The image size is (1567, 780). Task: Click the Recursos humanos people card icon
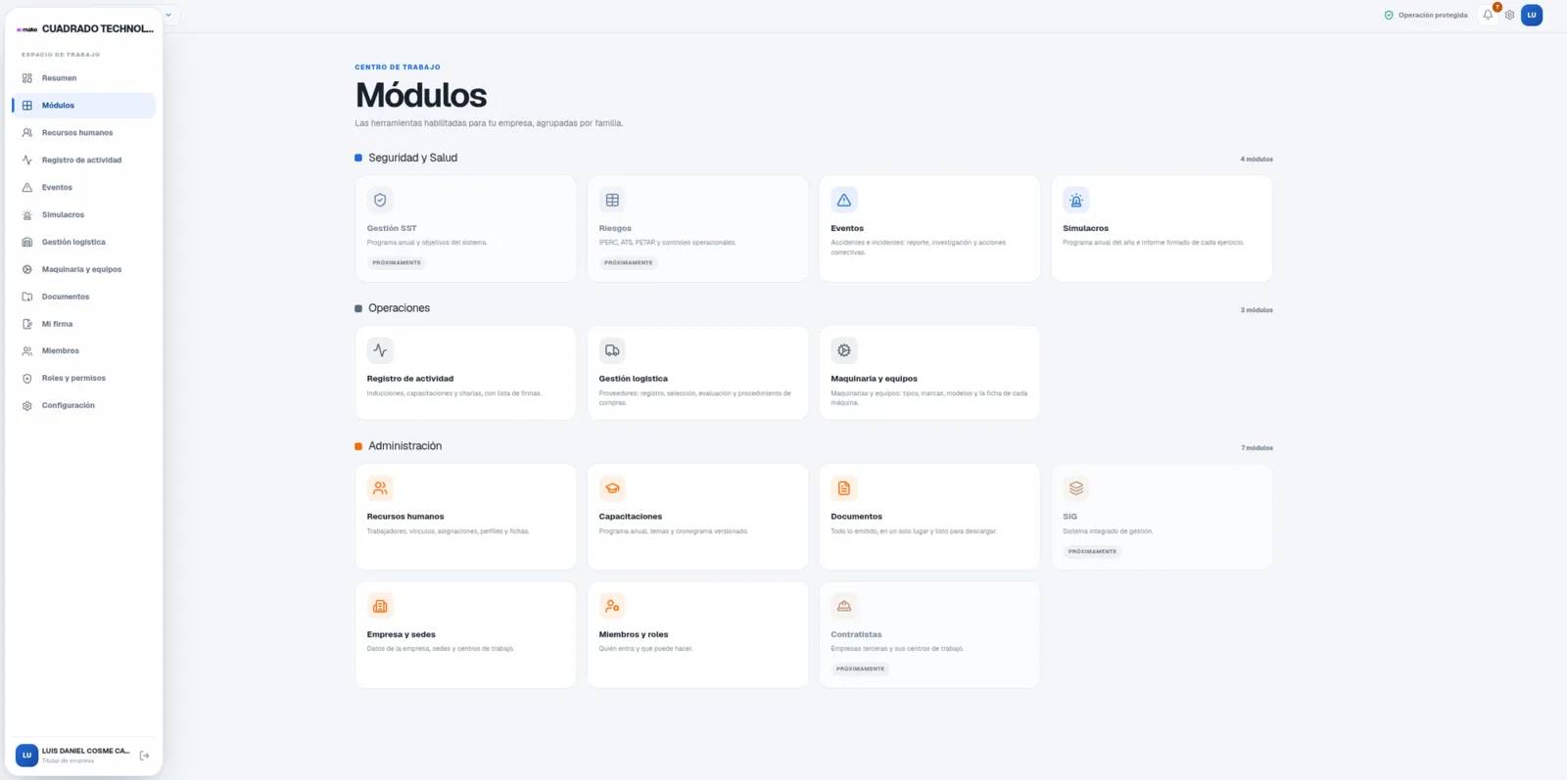pyautogui.click(x=380, y=488)
